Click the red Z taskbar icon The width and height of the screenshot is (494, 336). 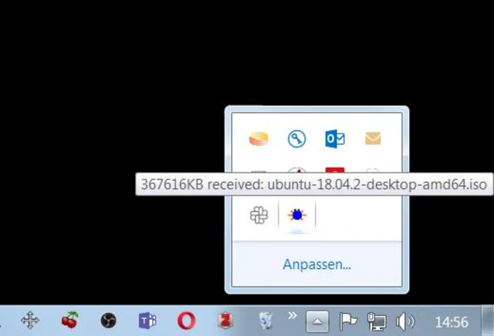225,321
